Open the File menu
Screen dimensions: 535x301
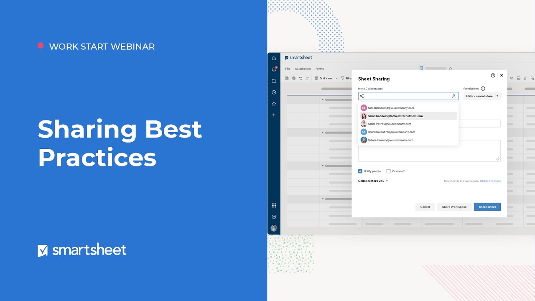[x=288, y=69]
